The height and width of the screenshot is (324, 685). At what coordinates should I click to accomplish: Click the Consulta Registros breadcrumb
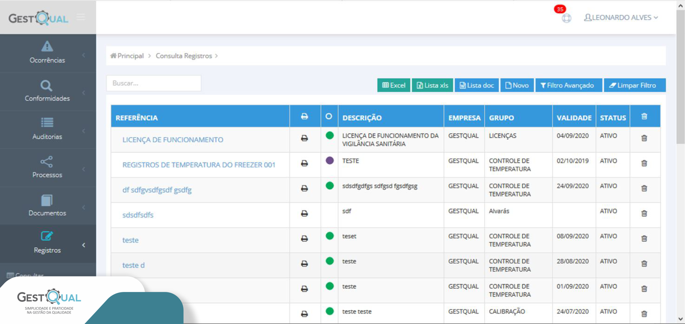184,56
